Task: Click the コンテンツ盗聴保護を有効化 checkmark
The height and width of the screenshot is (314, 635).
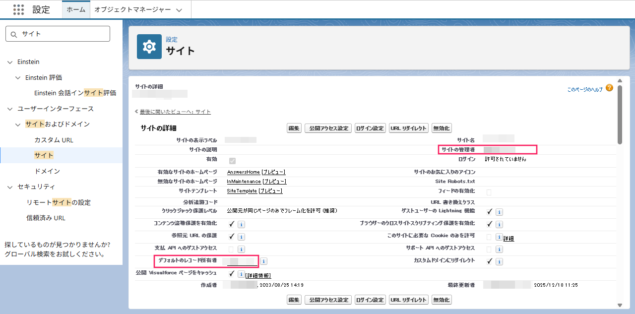Action: click(x=232, y=224)
